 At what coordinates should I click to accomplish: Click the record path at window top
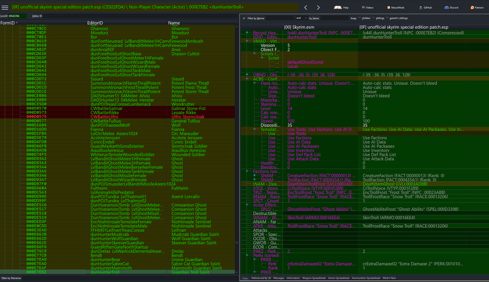tap(128, 7)
